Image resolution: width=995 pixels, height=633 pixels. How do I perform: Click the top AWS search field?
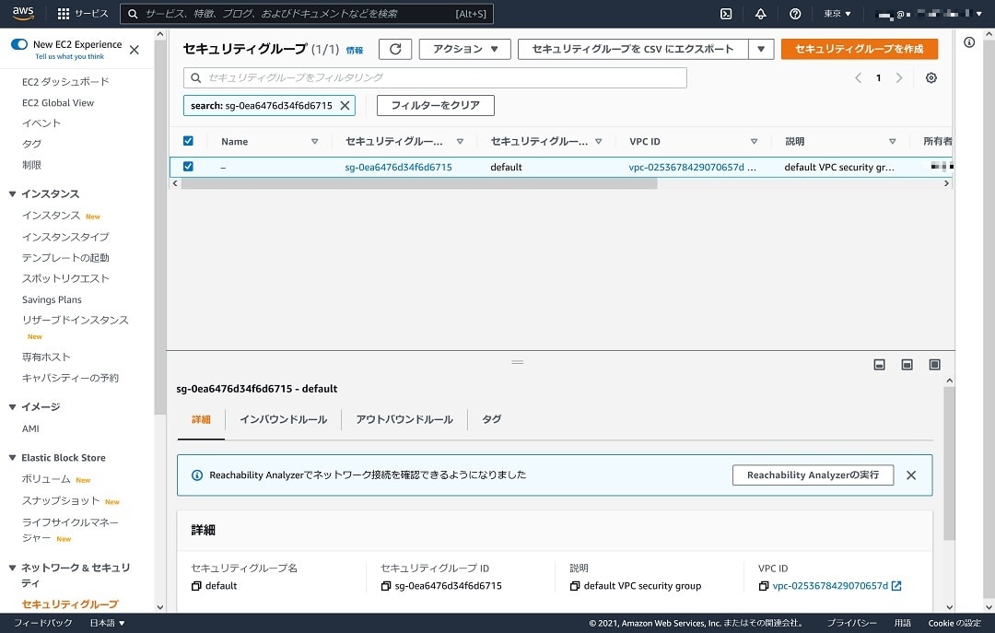click(307, 13)
